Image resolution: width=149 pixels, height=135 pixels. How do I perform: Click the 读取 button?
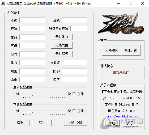(x=20, y=123)
